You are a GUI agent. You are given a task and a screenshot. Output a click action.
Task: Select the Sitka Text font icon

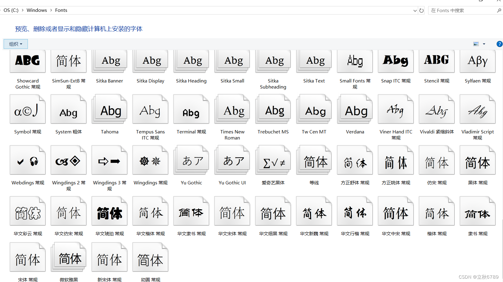pos(314,61)
